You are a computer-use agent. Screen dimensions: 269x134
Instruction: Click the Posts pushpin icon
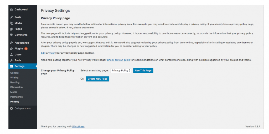(11, 17)
